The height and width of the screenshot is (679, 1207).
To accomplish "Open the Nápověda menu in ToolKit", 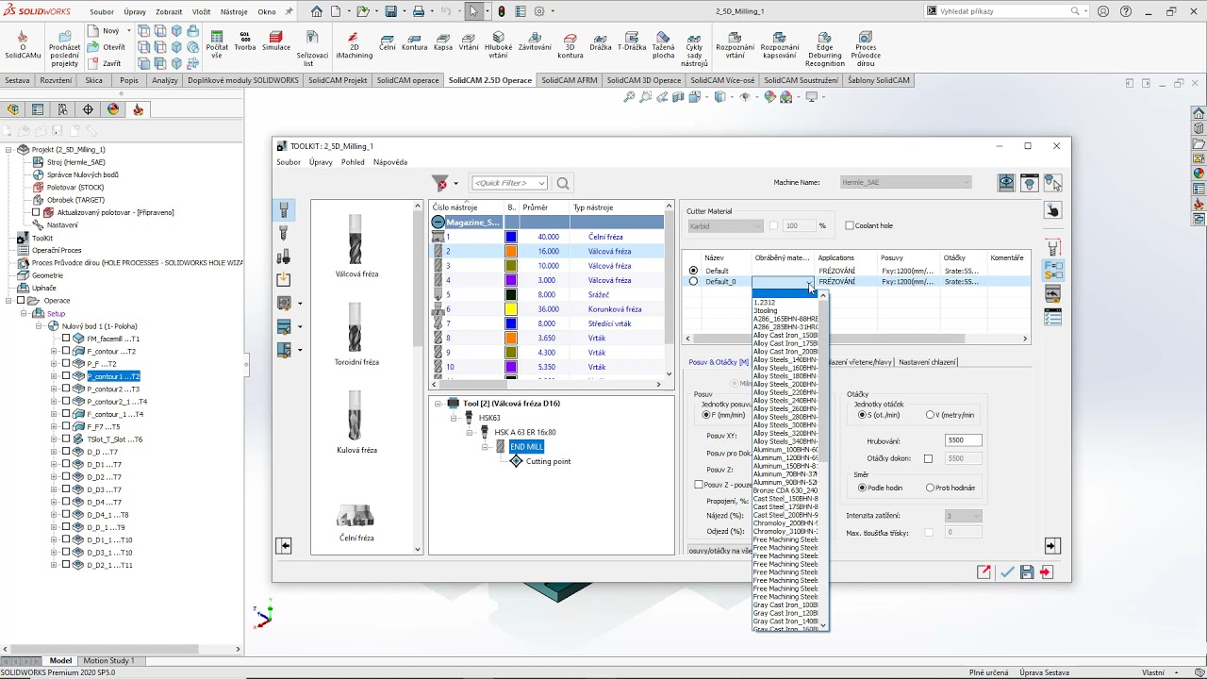I will [x=390, y=162].
